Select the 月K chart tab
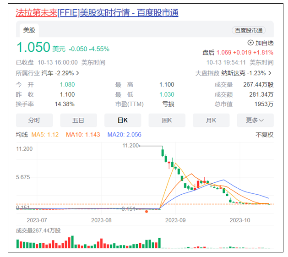The height and width of the screenshot is (257, 288). tap(211, 120)
